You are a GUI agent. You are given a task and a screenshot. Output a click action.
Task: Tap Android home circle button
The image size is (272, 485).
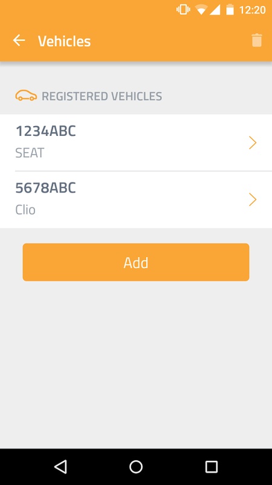point(136,466)
